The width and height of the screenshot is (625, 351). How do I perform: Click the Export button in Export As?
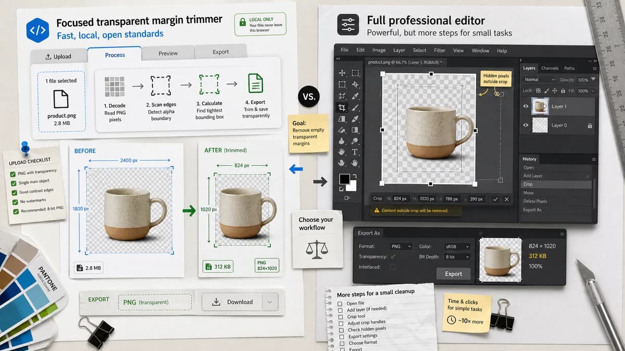coord(453,274)
